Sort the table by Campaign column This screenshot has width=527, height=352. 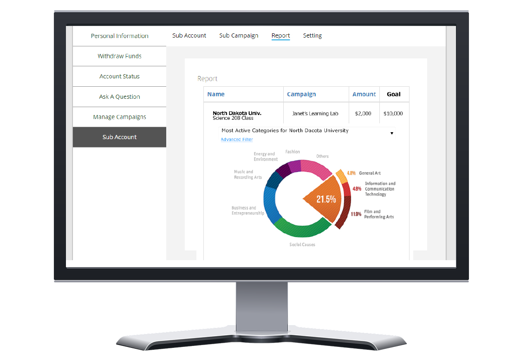(x=301, y=94)
